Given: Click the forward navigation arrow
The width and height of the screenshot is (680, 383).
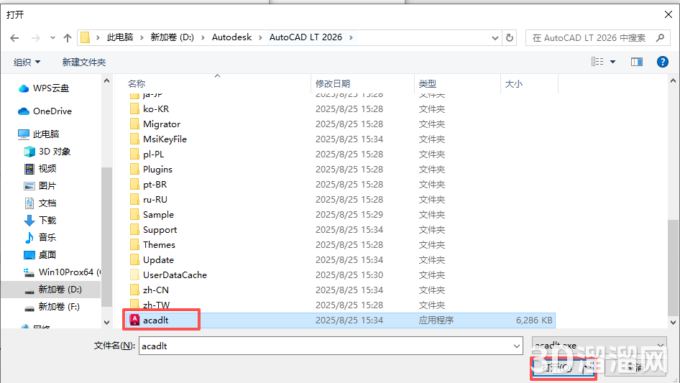Looking at the screenshot, I should 35,38.
